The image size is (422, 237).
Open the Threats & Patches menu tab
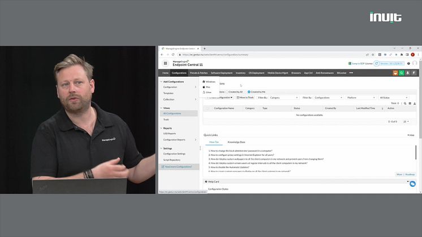[199, 73]
